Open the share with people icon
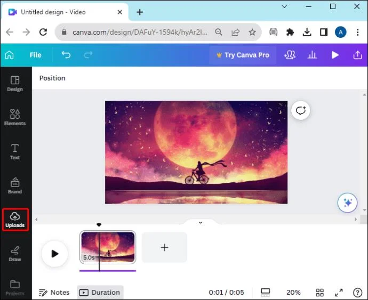 click(x=290, y=55)
